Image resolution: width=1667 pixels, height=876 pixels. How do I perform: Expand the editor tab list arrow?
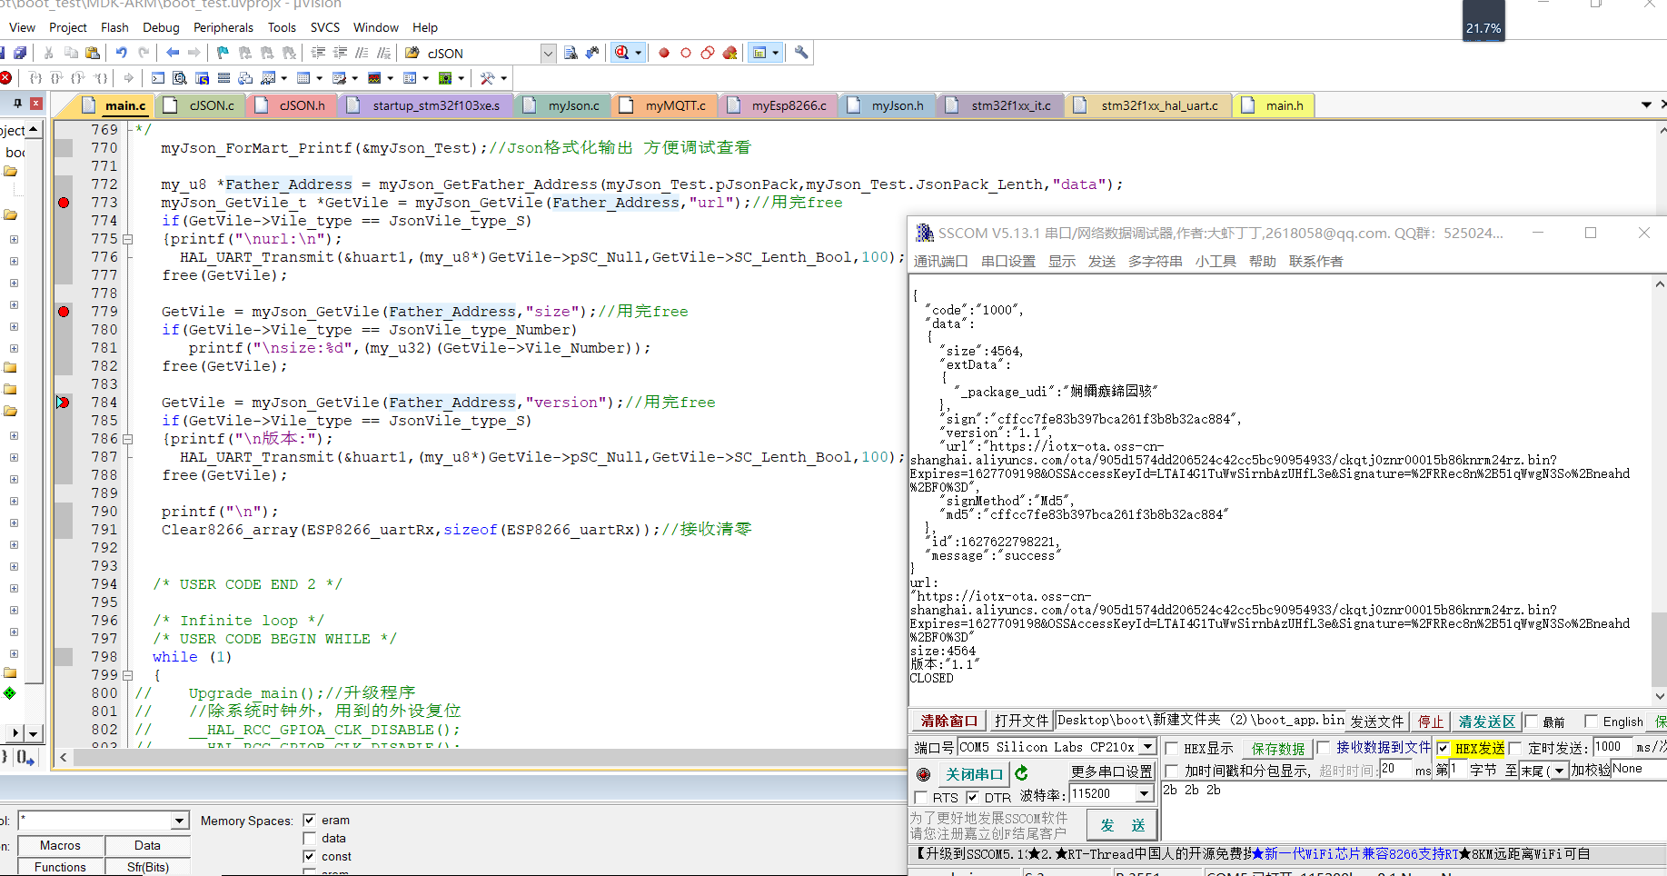1646,105
